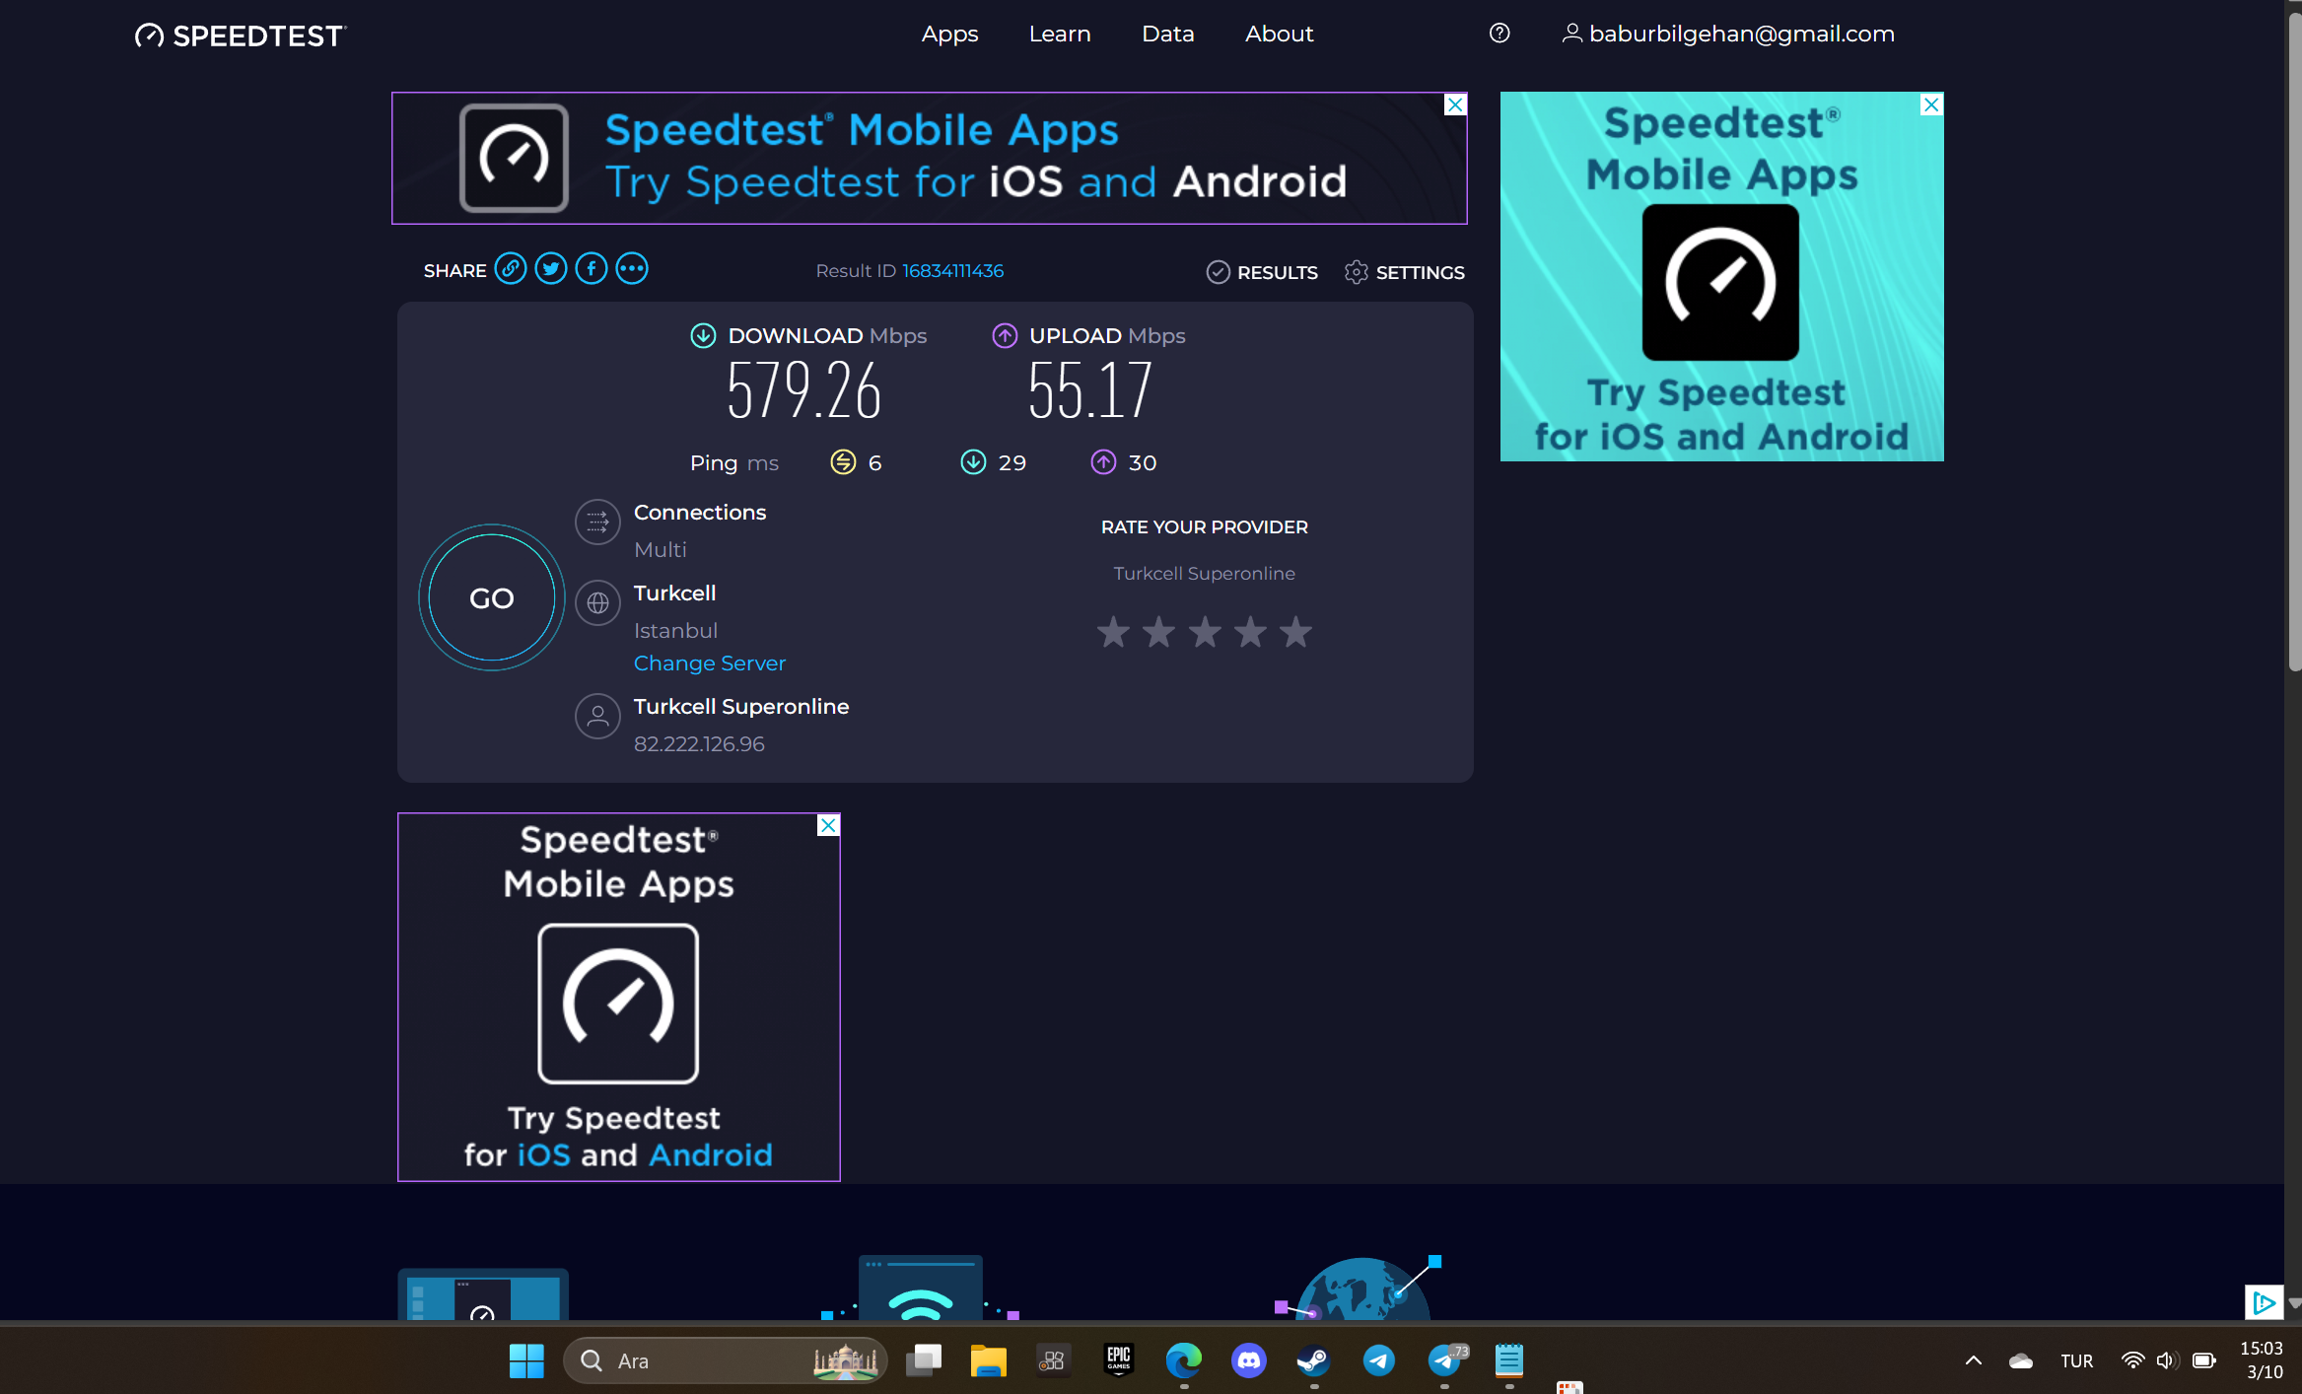Click the AdChoices icon at bottom right

2264,1302
